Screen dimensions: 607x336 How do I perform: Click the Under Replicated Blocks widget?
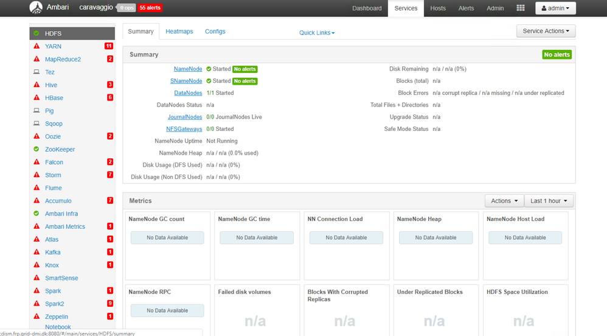click(x=436, y=310)
